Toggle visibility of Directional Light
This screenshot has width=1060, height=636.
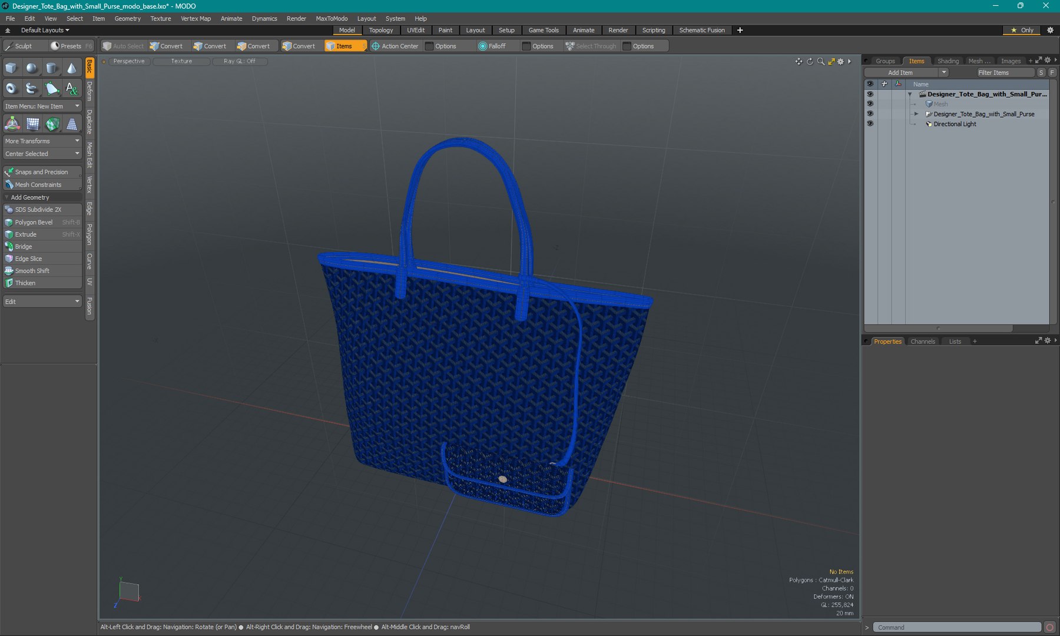pos(870,124)
